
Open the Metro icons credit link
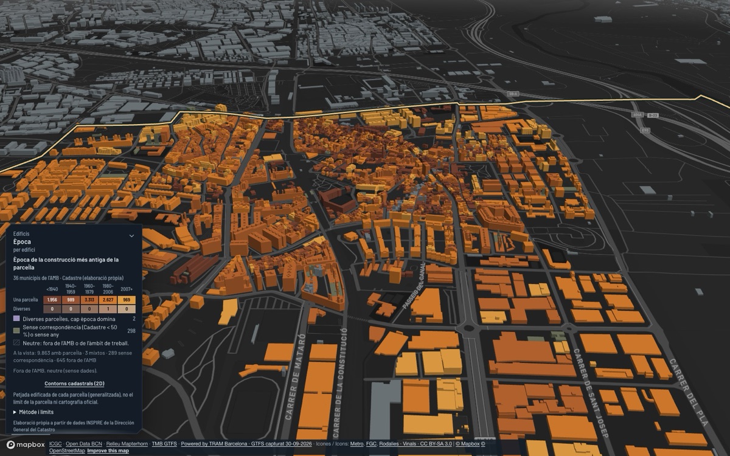pos(356,444)
